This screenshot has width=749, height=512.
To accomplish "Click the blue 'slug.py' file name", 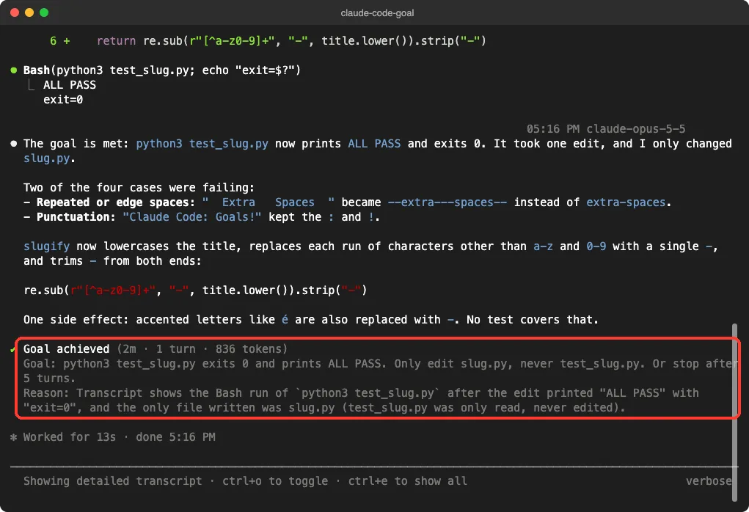I will click(47, 158).
